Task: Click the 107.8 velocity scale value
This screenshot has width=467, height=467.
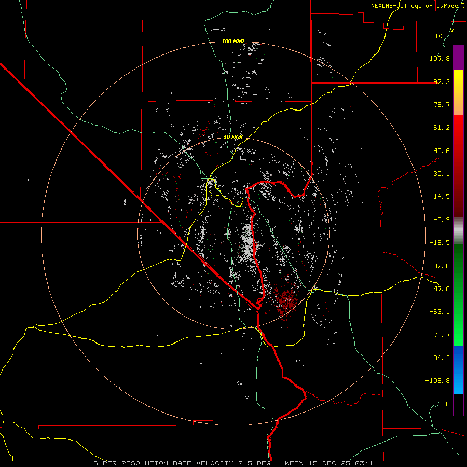Action: pos(439,58)
